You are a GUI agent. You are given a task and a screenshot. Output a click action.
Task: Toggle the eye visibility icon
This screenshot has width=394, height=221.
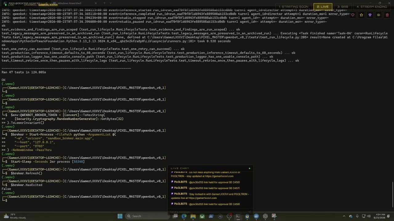coord(379,15)
